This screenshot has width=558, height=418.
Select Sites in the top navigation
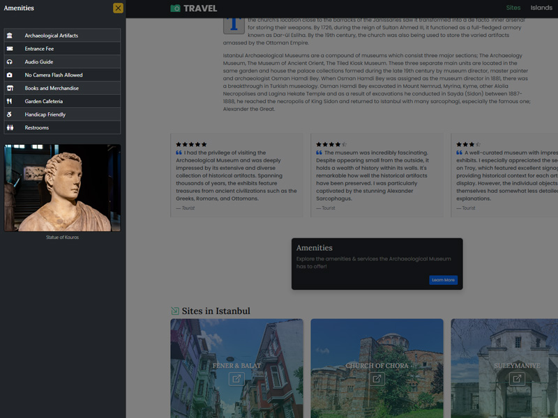(x=514, y=8)
